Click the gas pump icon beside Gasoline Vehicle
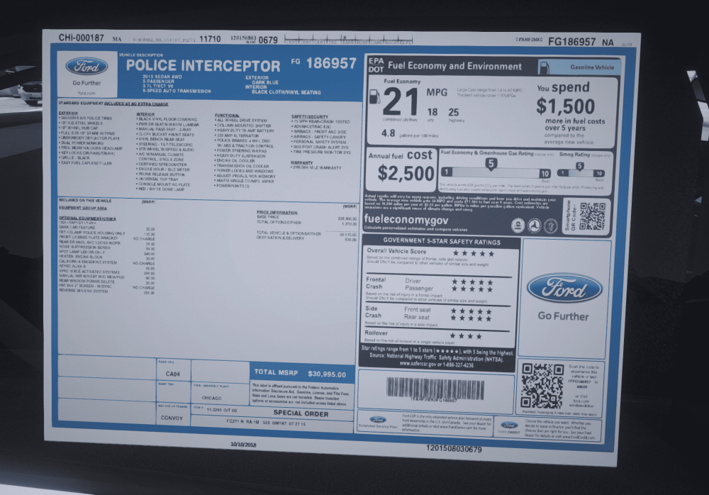Viewport: 709px width, 495px height. click(x=544, y=67)
